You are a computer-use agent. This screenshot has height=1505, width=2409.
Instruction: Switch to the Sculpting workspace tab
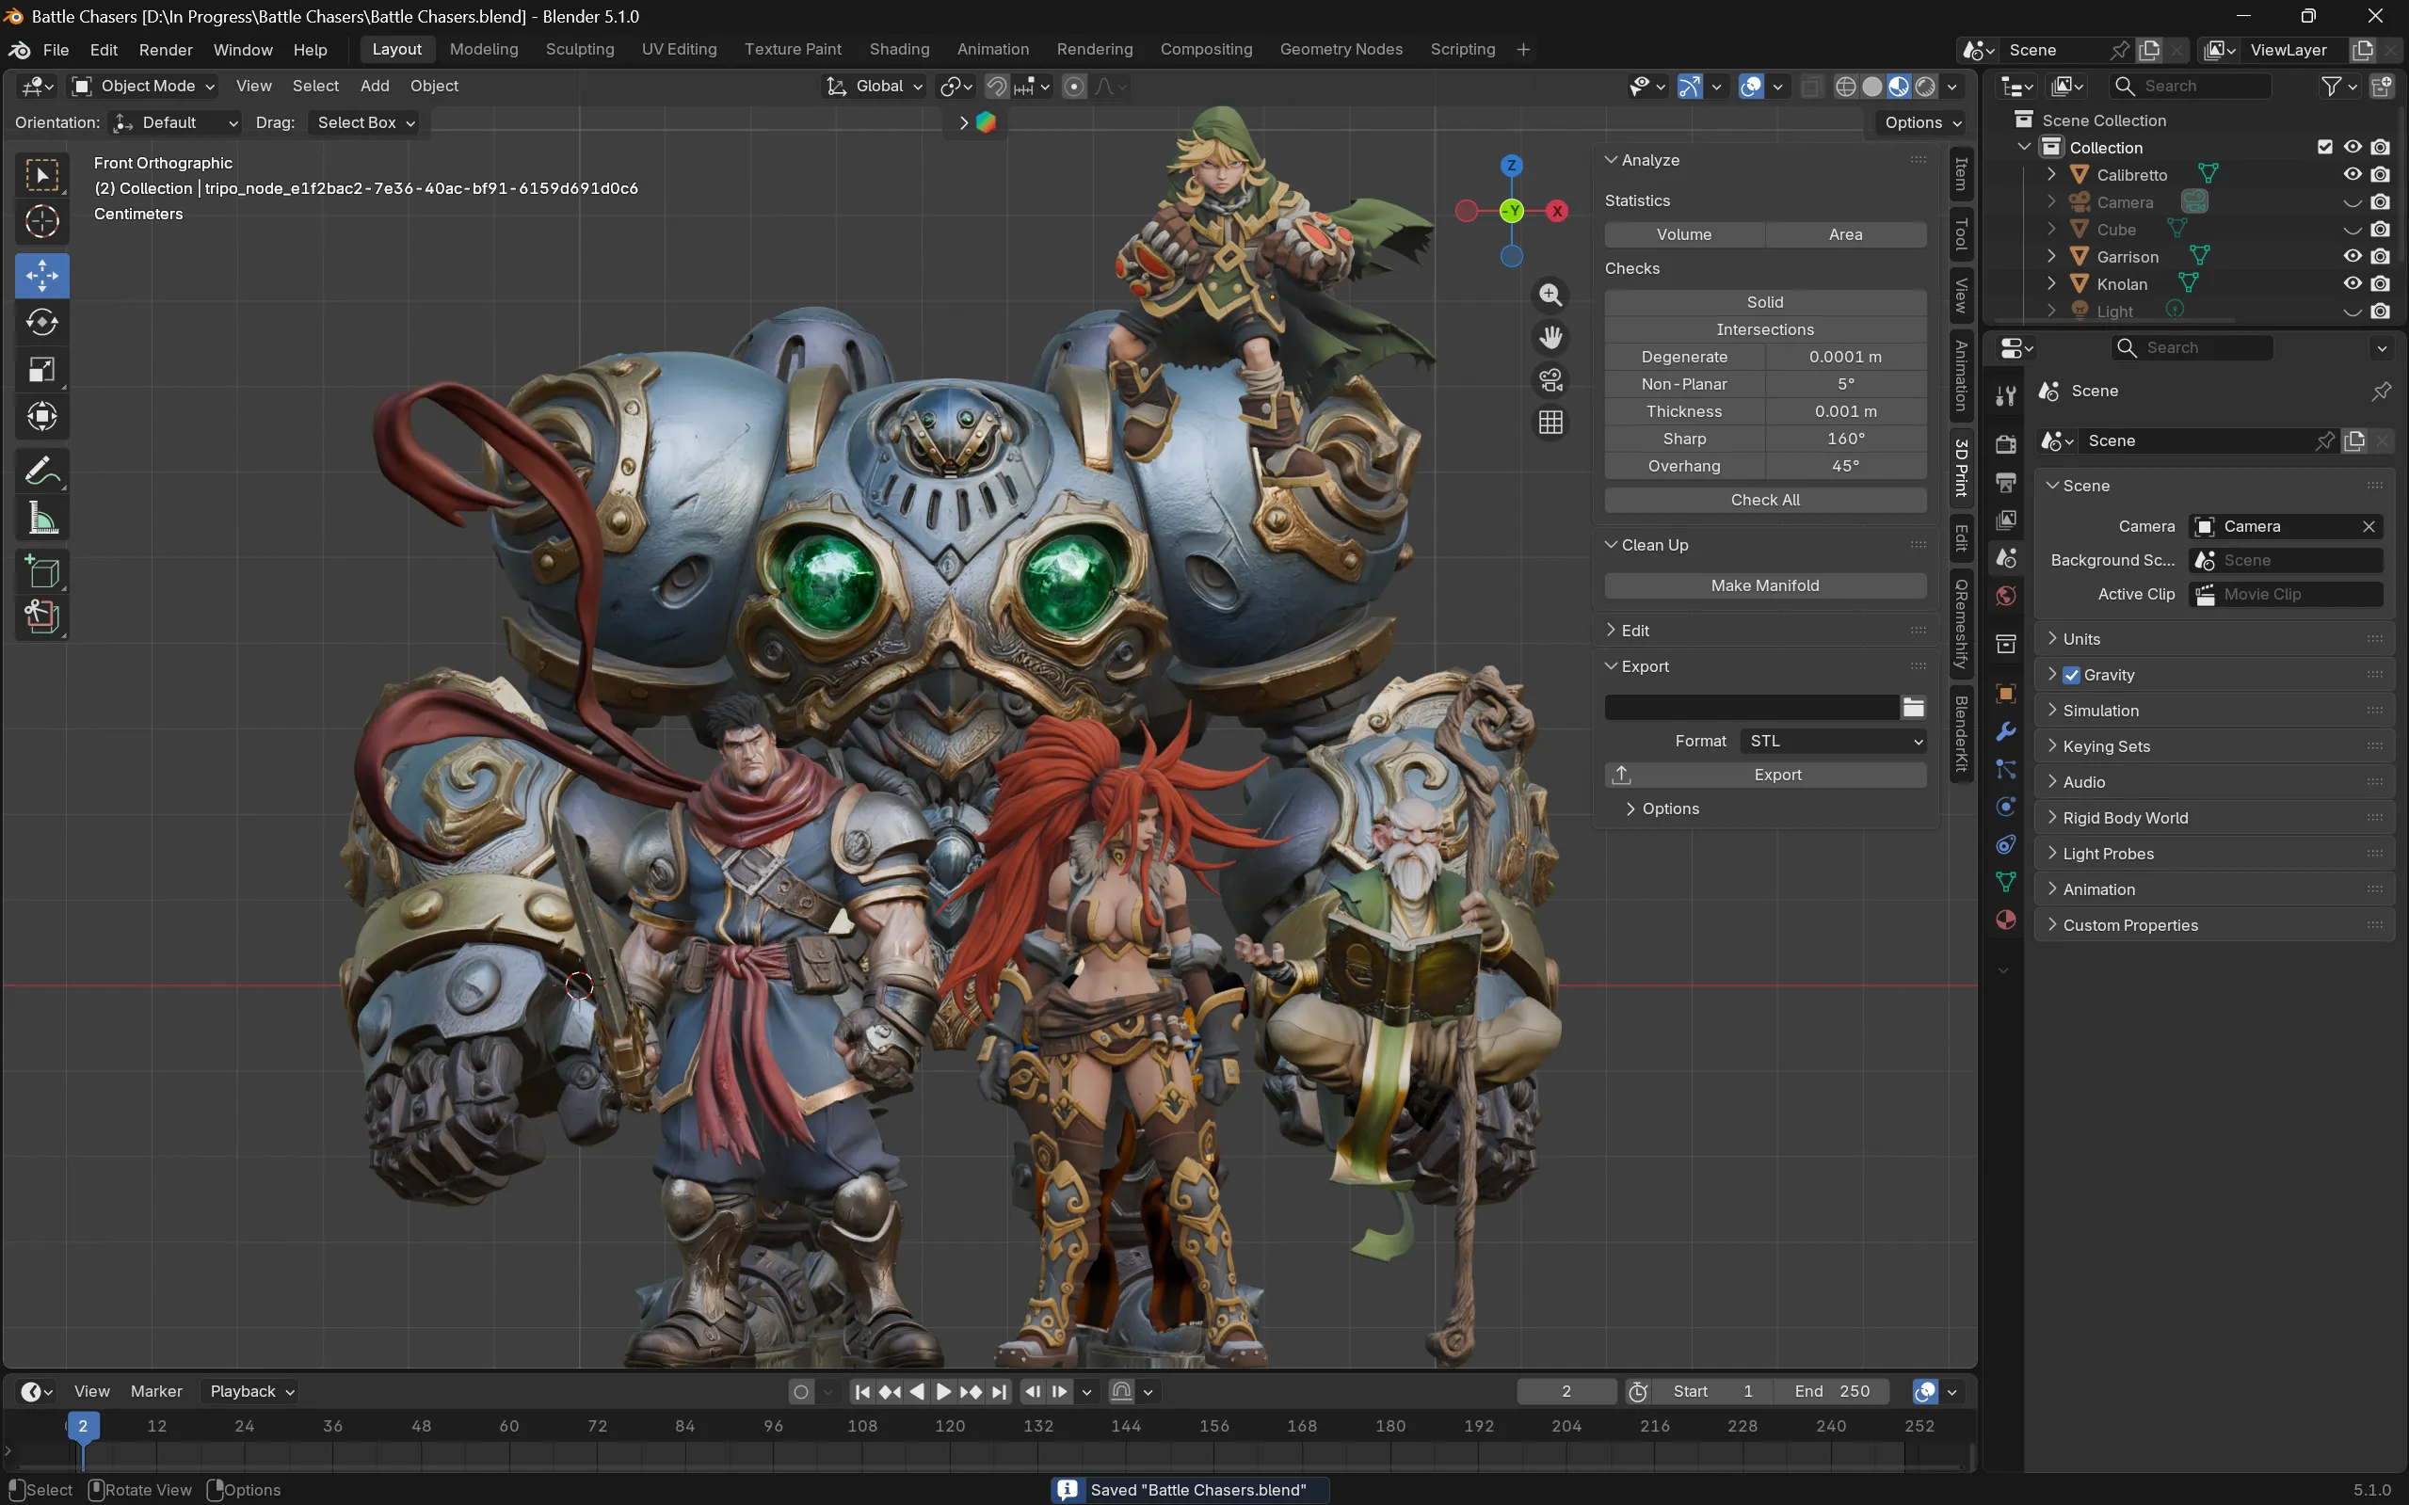point(579,50)
